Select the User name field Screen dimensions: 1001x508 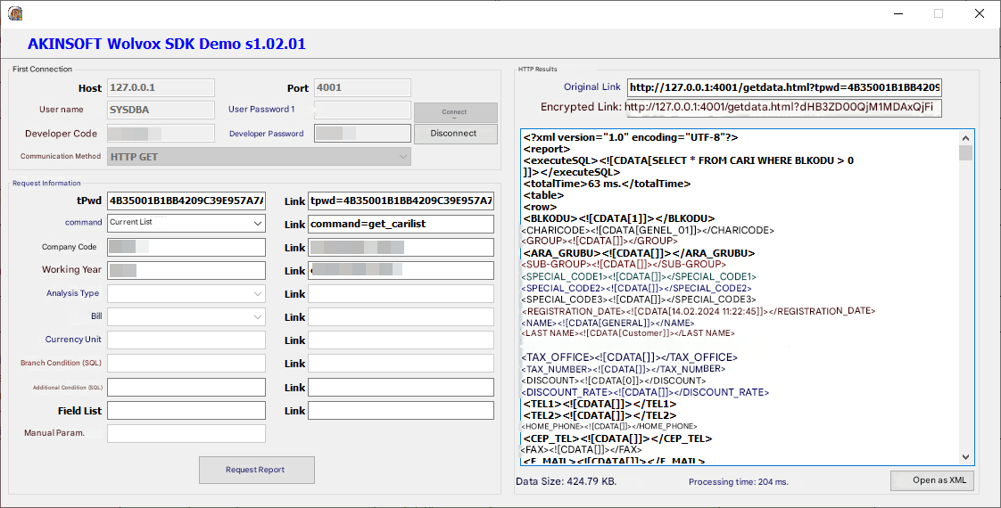pos(161,111)
